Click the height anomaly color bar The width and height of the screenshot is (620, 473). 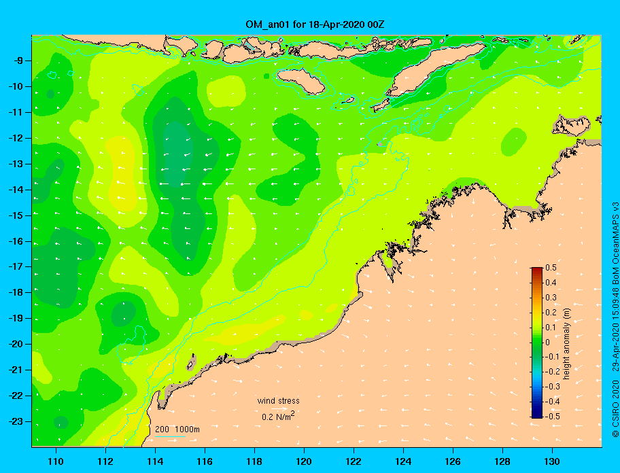tap(537, 343)
